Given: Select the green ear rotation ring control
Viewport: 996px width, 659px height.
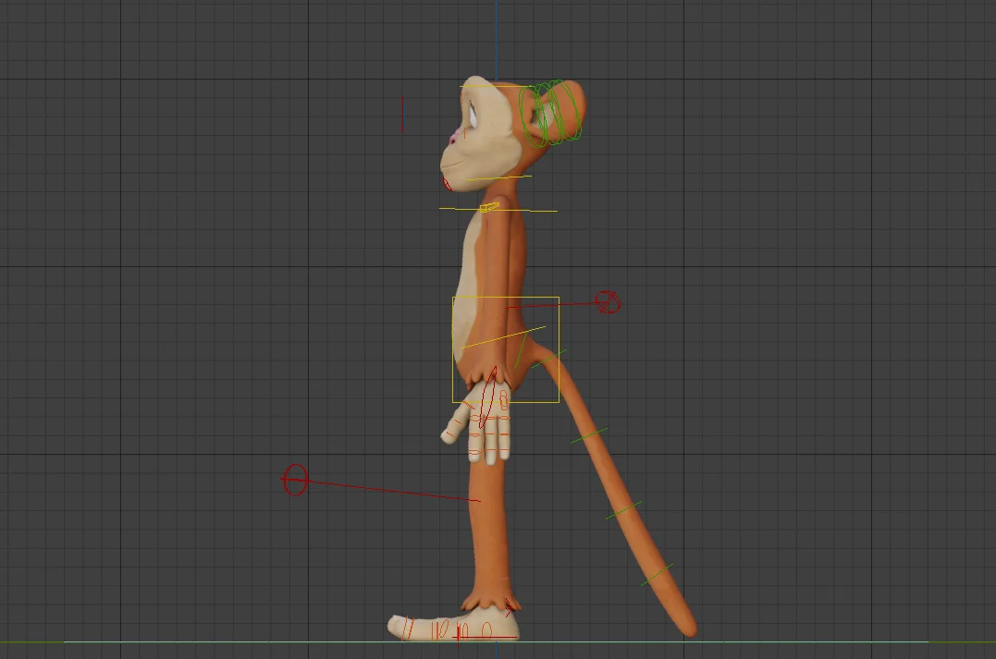Looking at the screenshot, I should coord(571,109).
